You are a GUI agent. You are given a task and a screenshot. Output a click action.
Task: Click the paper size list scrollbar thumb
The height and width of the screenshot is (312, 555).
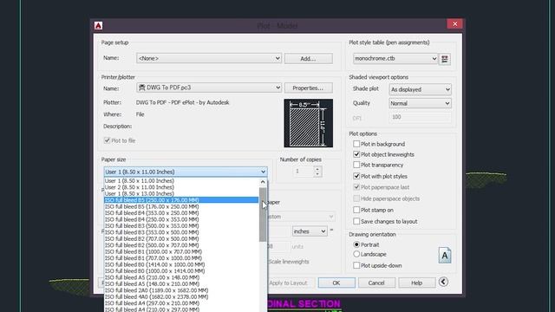263,215
